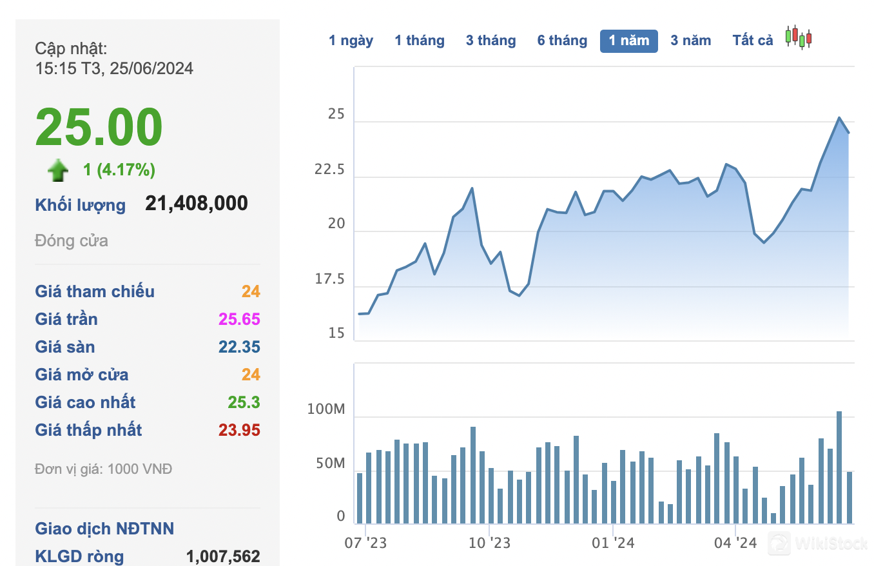Click the 'Giá sàn' floor price value 22.35
Image resolution: width=874 pixels, height=566 pixels.
click(238, 347)
